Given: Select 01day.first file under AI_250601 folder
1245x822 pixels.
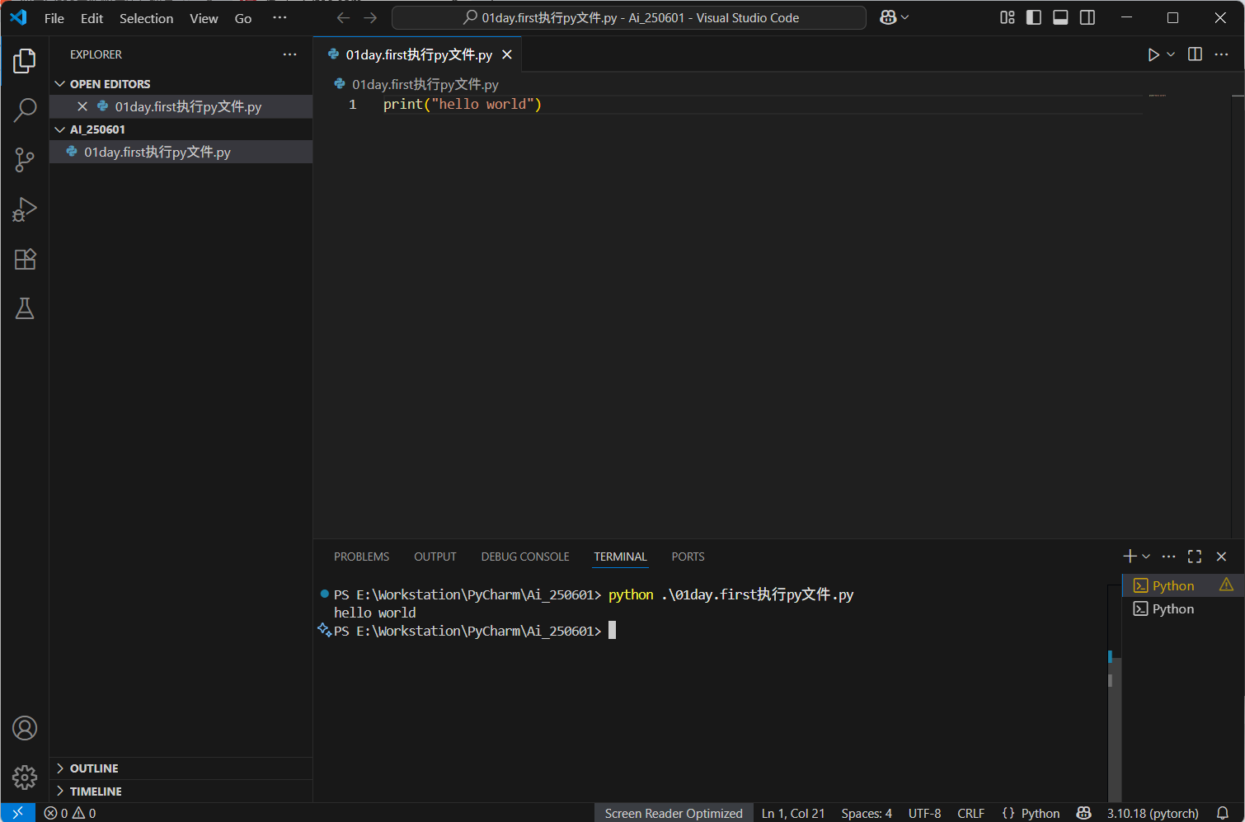Looking at the screenshot, I should [181, 152].
